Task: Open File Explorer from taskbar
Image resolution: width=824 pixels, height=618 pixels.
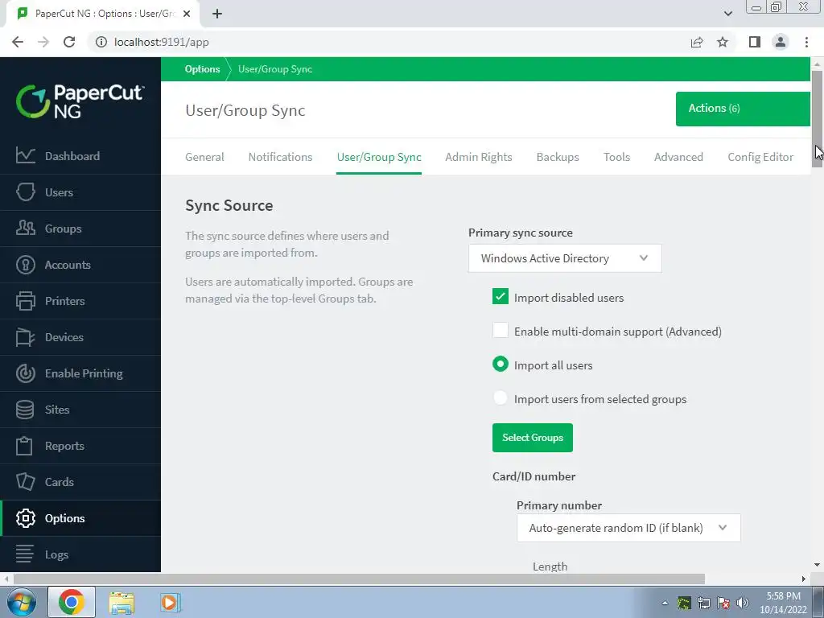Action: click(122, 603)
